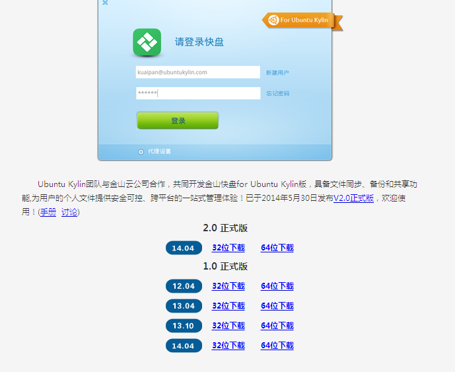Download 32位 package for 13.10
455x372 pixels.
228,326
